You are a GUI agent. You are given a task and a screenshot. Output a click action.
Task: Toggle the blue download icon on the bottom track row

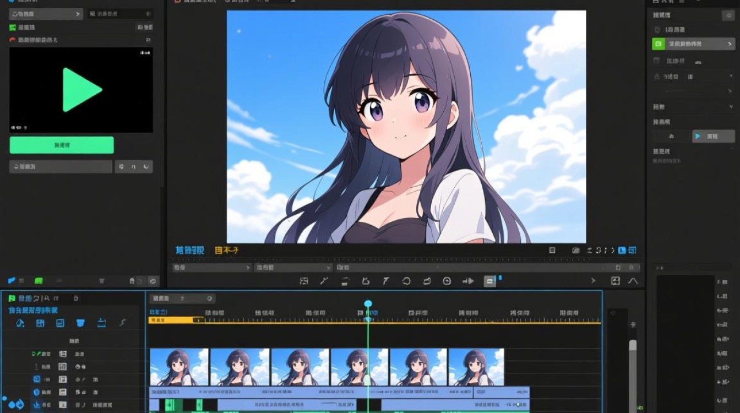click(x=36, y=405)
